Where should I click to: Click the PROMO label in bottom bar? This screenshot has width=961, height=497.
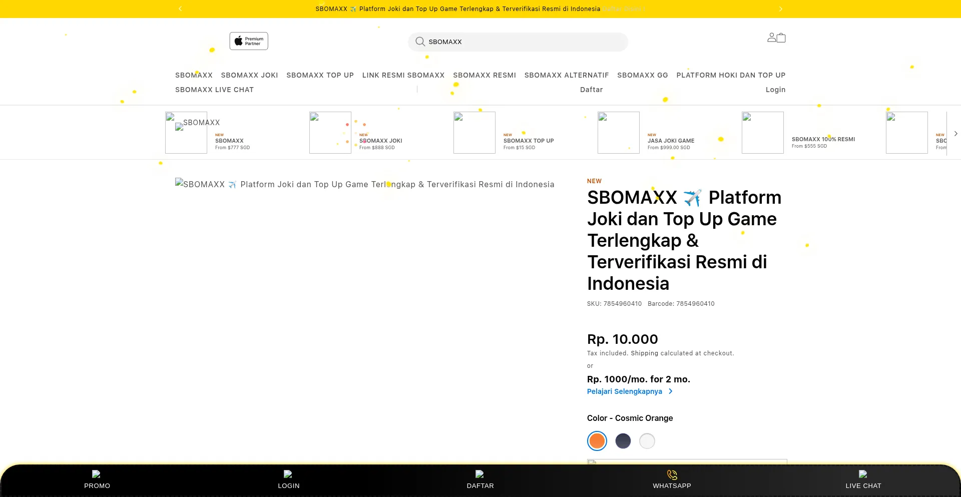click(x=97, y=486)
